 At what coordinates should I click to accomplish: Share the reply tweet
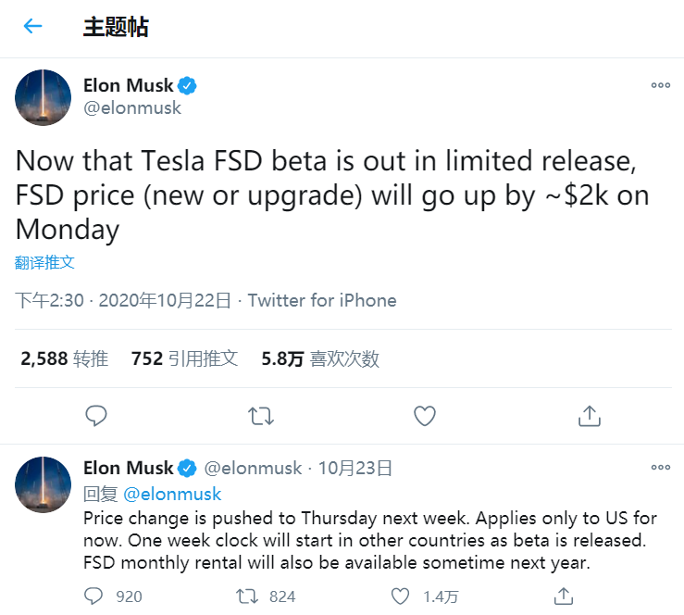563,596
